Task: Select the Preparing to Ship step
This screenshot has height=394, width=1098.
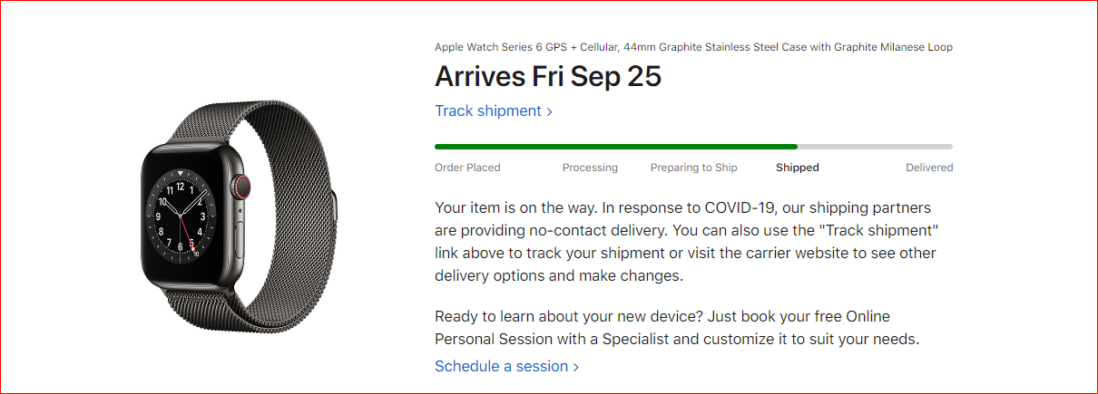Action: (x=694, y=168)
